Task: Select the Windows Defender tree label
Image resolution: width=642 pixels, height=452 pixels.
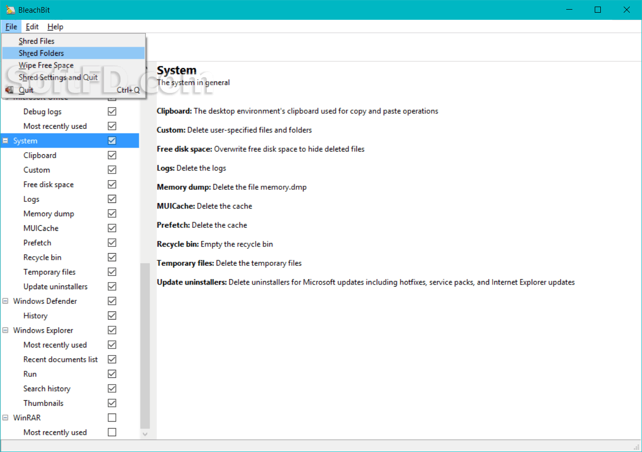Action: click(45, 301)
